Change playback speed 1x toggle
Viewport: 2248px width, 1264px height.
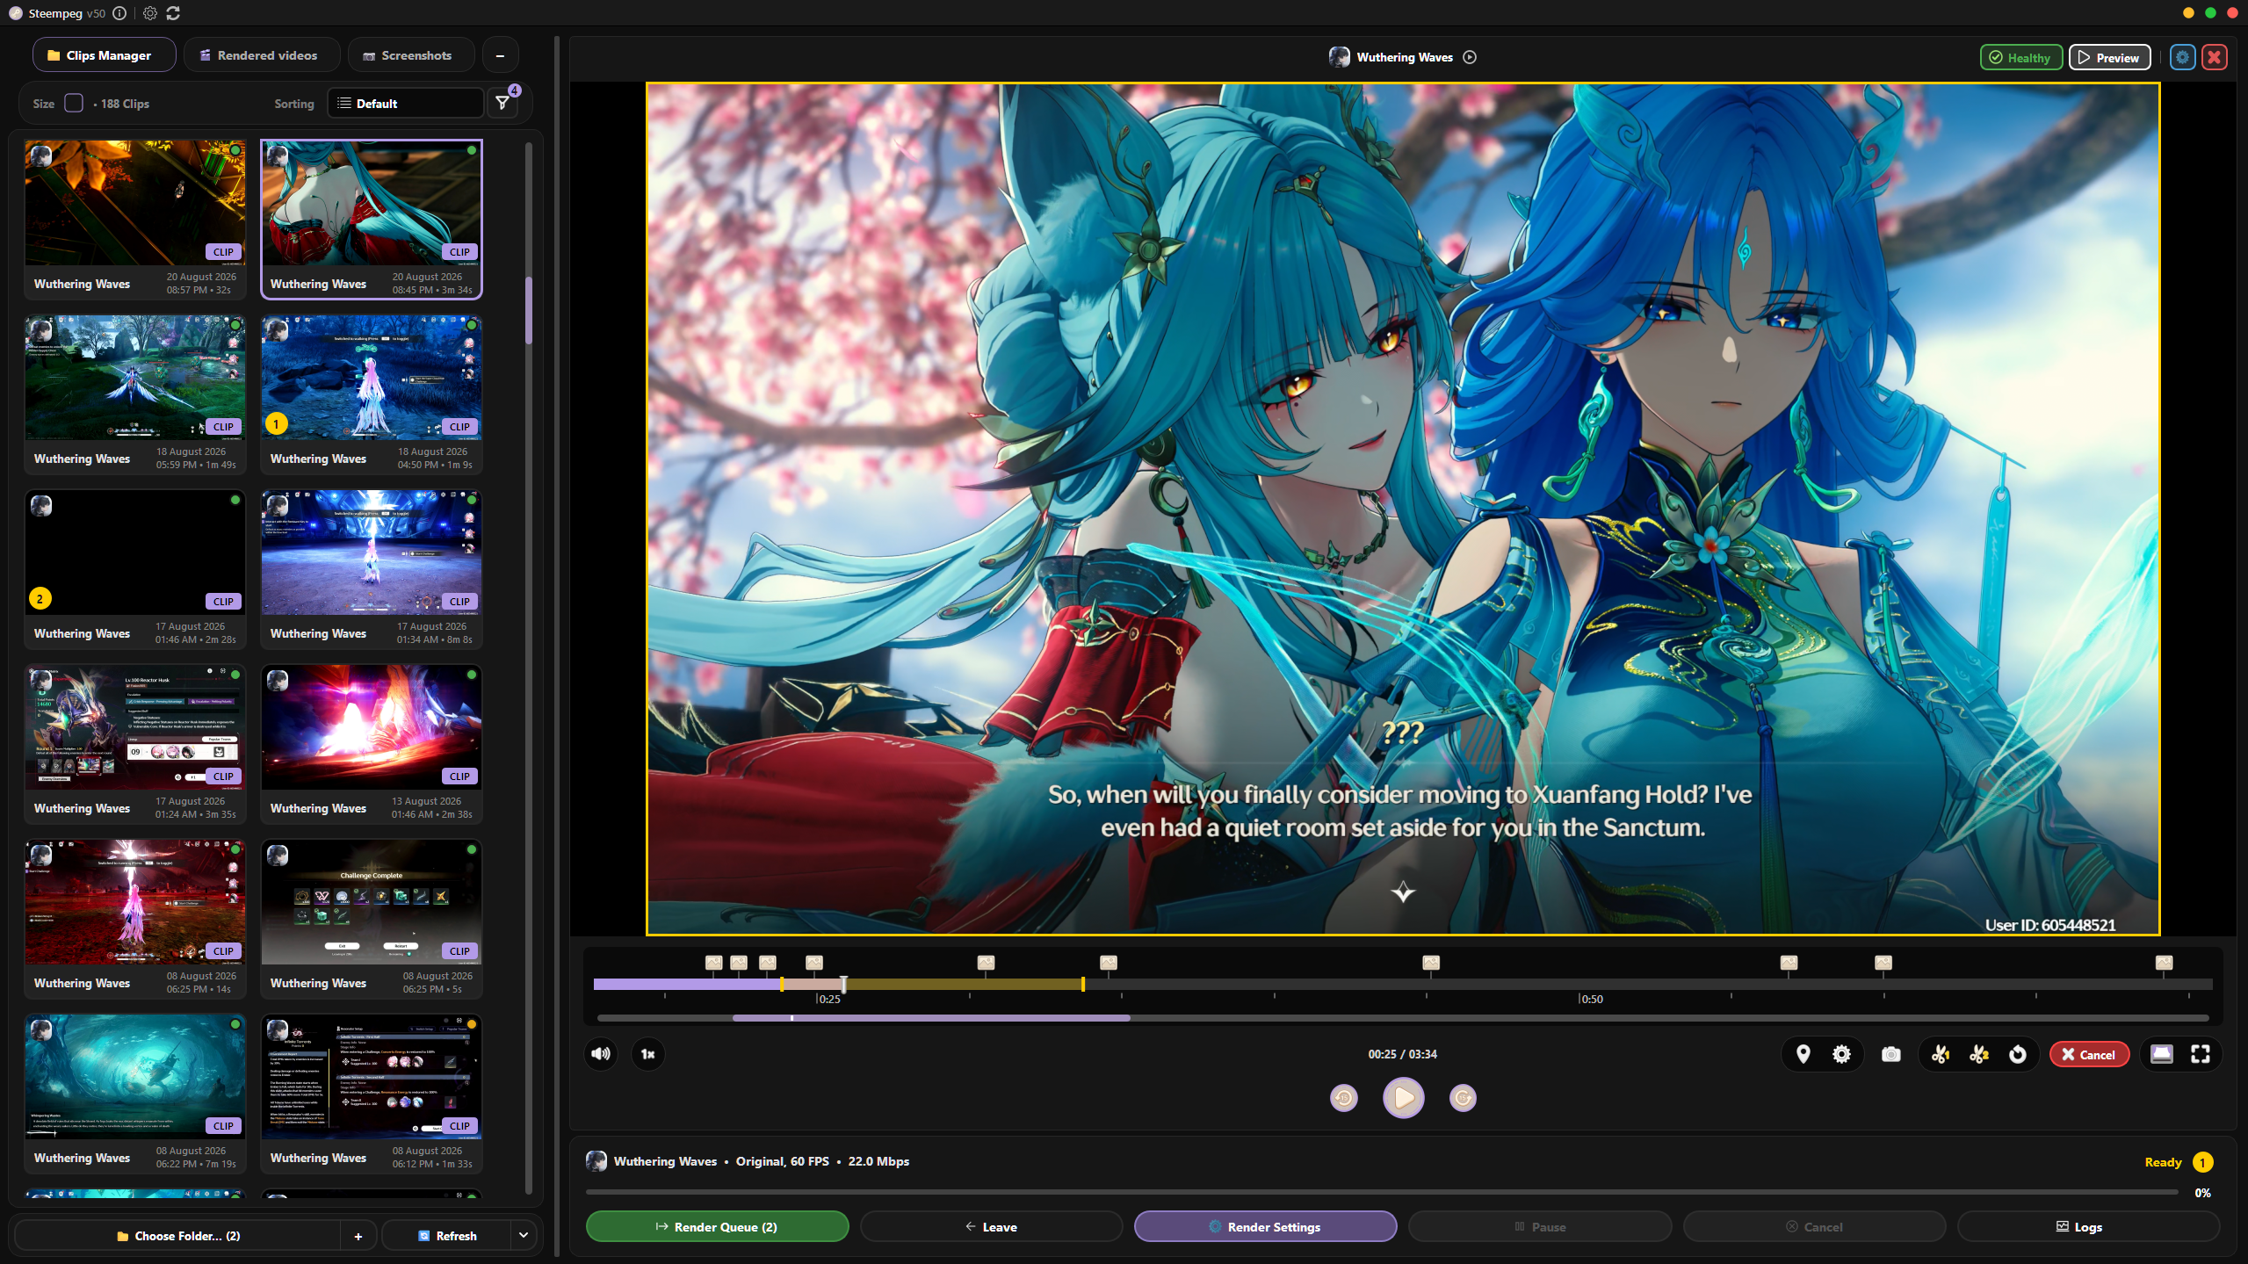tap(648, 1053)
